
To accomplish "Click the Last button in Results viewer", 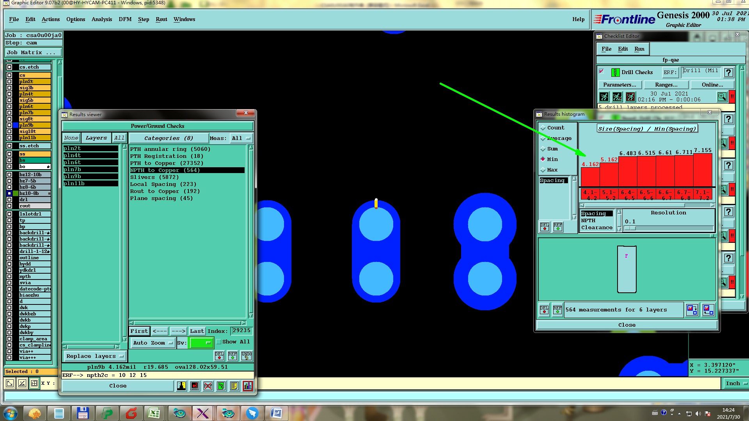I will (197, 331).
